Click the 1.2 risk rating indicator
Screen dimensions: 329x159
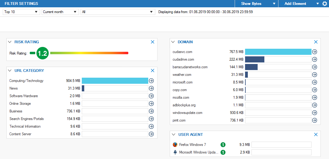[x=43, y=53]
